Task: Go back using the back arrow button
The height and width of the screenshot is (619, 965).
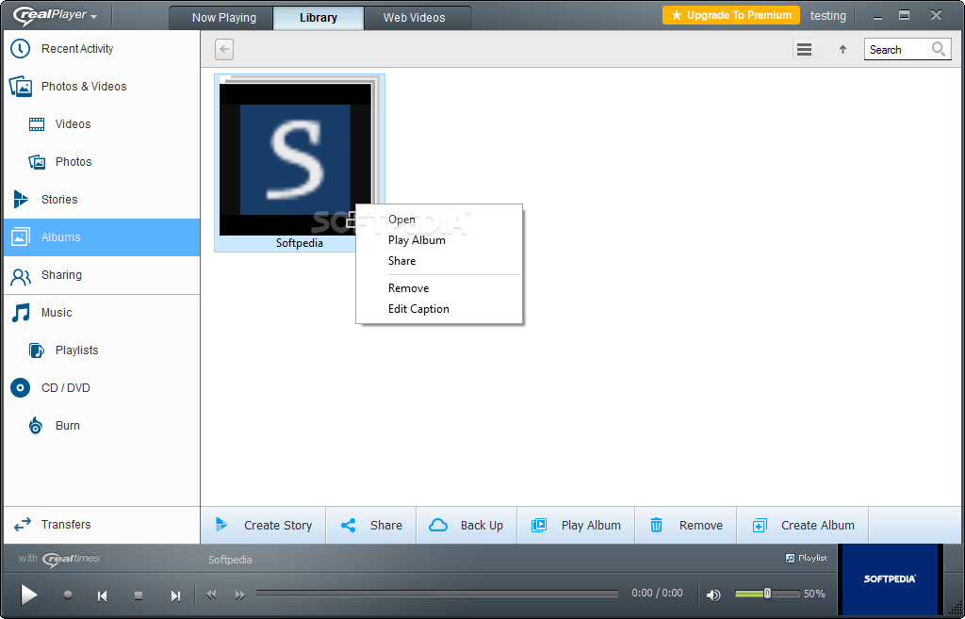Action: tap(224, 49)
